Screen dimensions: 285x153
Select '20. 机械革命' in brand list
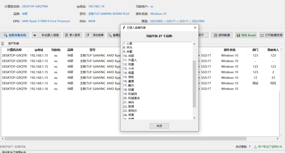[x=131, y=98]
